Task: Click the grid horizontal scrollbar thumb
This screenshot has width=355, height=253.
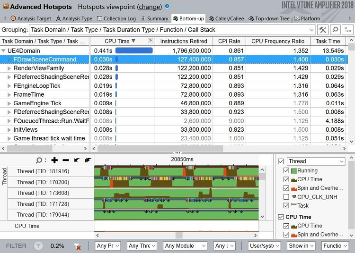Action: pyautogui.click(x=160, y=149)
